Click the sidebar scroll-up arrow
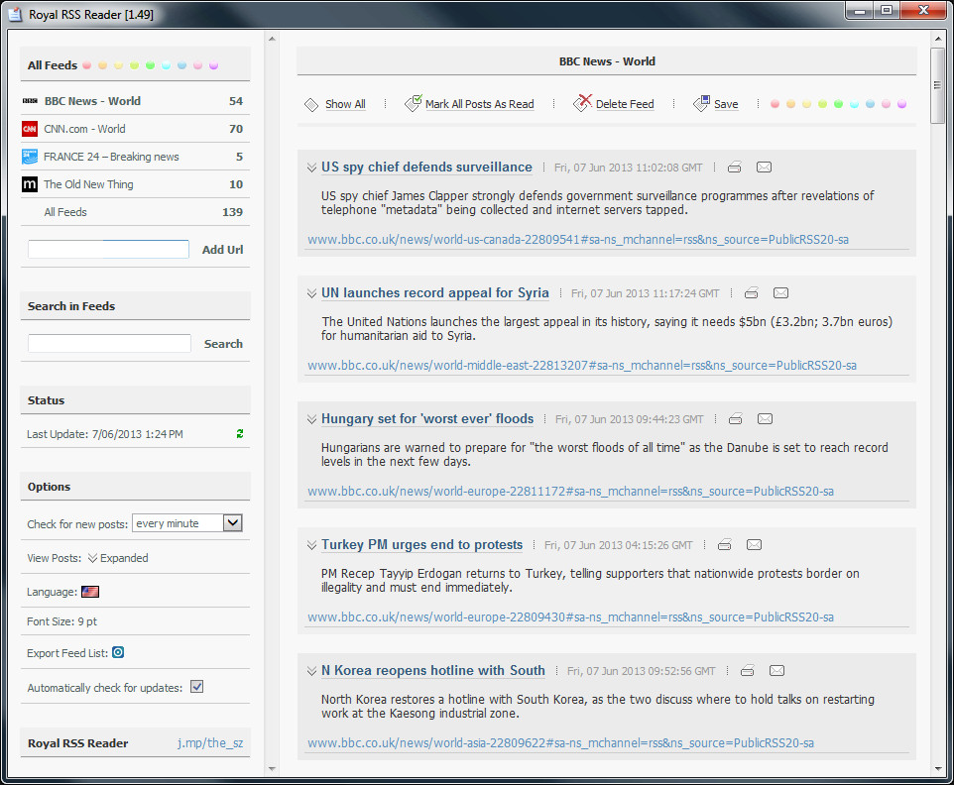 [x=272, y=39]
